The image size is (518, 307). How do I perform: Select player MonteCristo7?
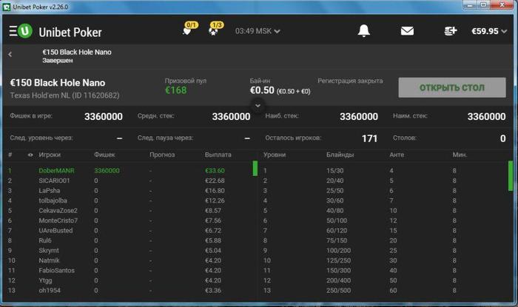click(58, 220)
